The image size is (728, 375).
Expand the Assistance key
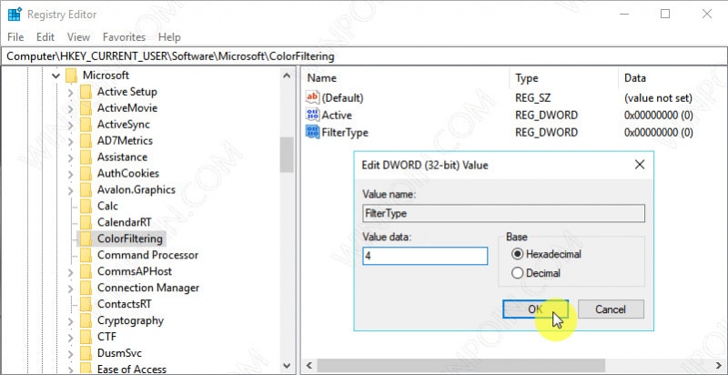point(71,157)
